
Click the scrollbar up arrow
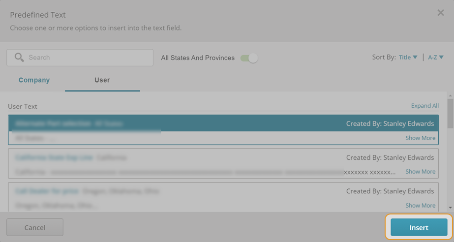(450, 95)
